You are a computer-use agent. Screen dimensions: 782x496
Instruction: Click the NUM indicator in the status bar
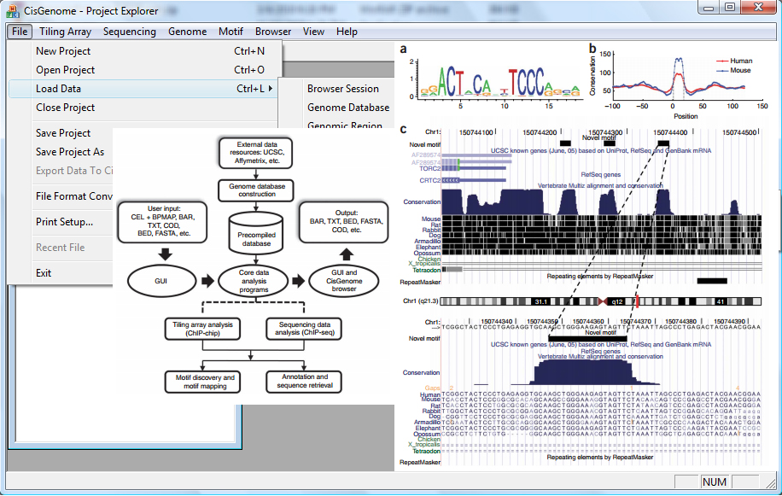(x=715, y=481)
